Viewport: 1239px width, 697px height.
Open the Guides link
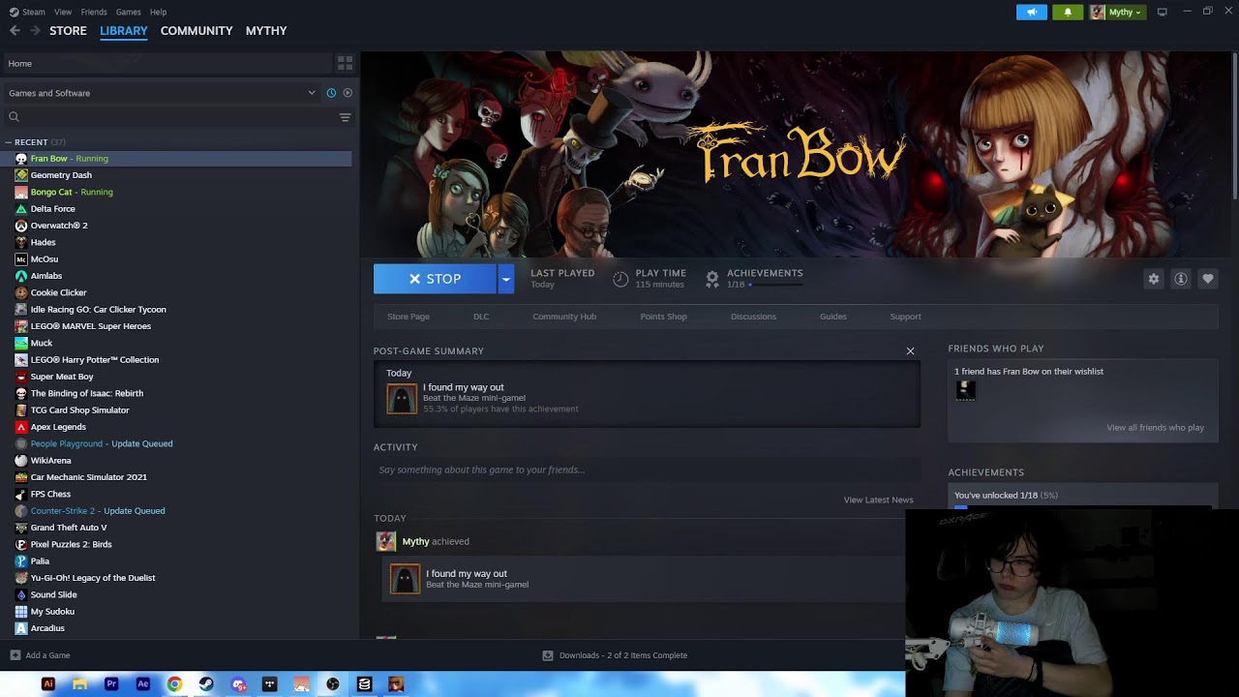[833, 317]
